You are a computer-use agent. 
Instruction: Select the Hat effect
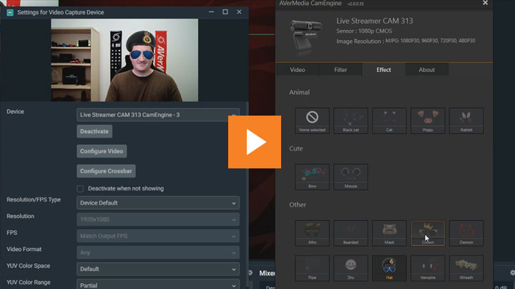pyautogui.click(x=389, y=268)
